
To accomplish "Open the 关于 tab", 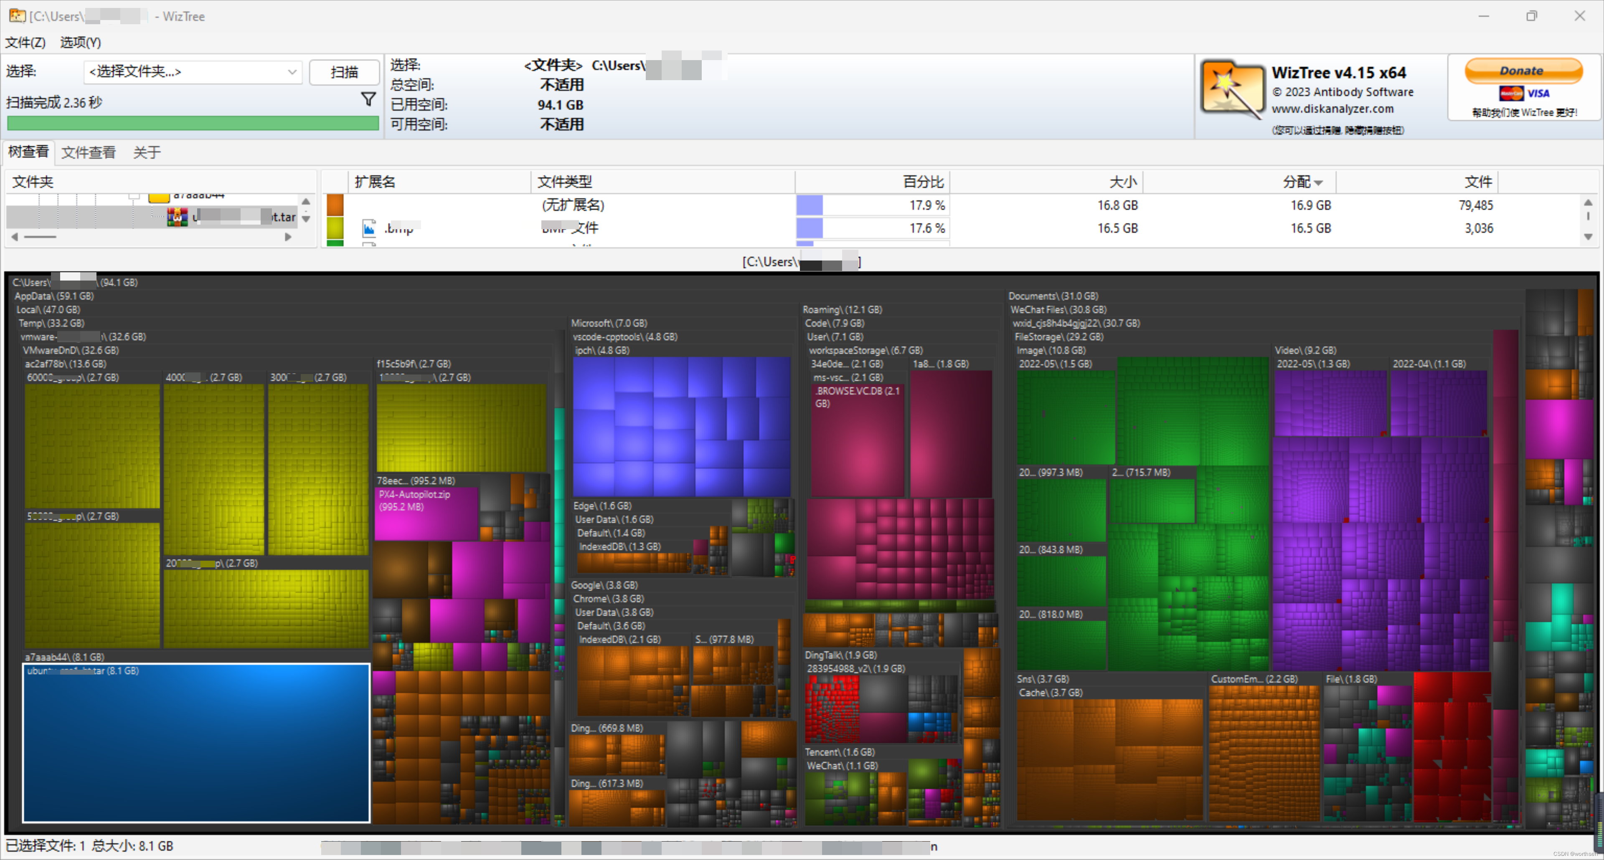I will [x=146, y=152].
